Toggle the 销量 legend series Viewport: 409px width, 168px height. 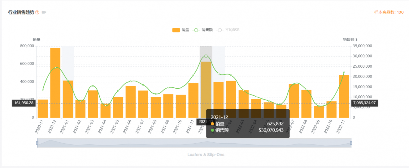coord(181,30)
